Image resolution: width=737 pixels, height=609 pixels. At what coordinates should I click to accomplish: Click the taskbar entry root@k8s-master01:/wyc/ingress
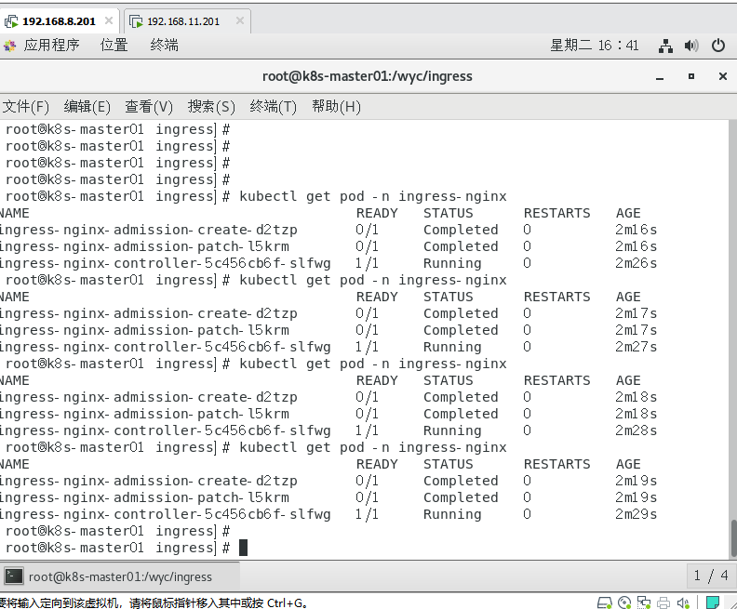[120, 576]
